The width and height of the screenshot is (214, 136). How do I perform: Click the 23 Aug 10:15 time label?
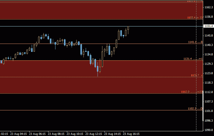pos(75,134)
